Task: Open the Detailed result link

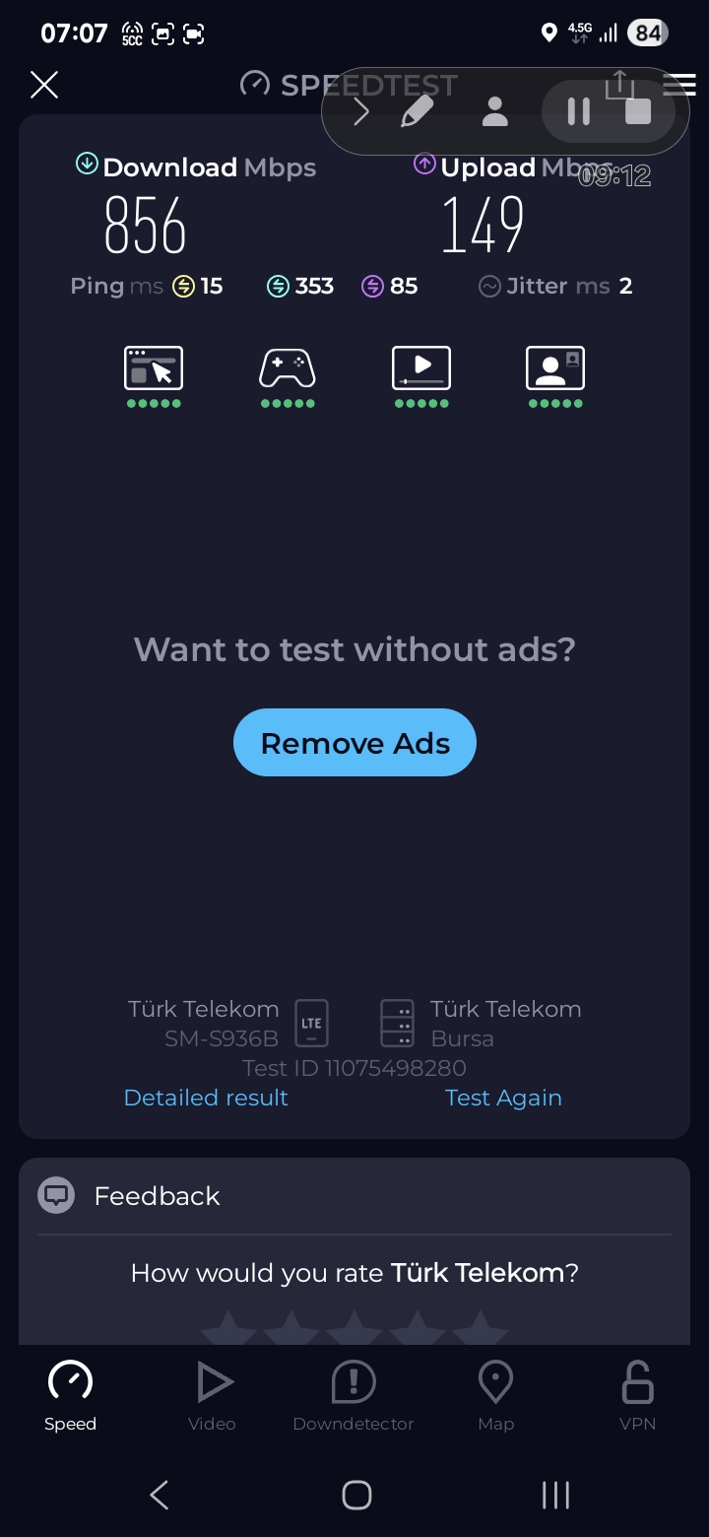Action: point(206,1098)
